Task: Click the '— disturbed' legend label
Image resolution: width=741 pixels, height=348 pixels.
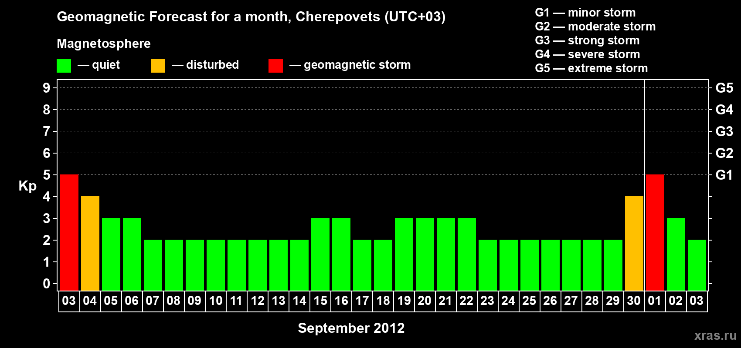Action: (205, 65)
